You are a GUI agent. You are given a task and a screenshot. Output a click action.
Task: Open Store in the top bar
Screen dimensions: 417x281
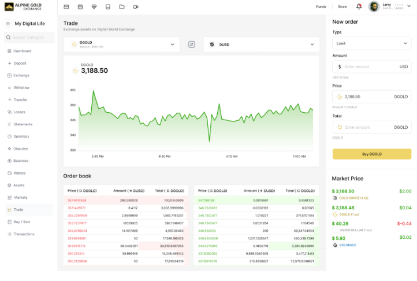point(342,7)
